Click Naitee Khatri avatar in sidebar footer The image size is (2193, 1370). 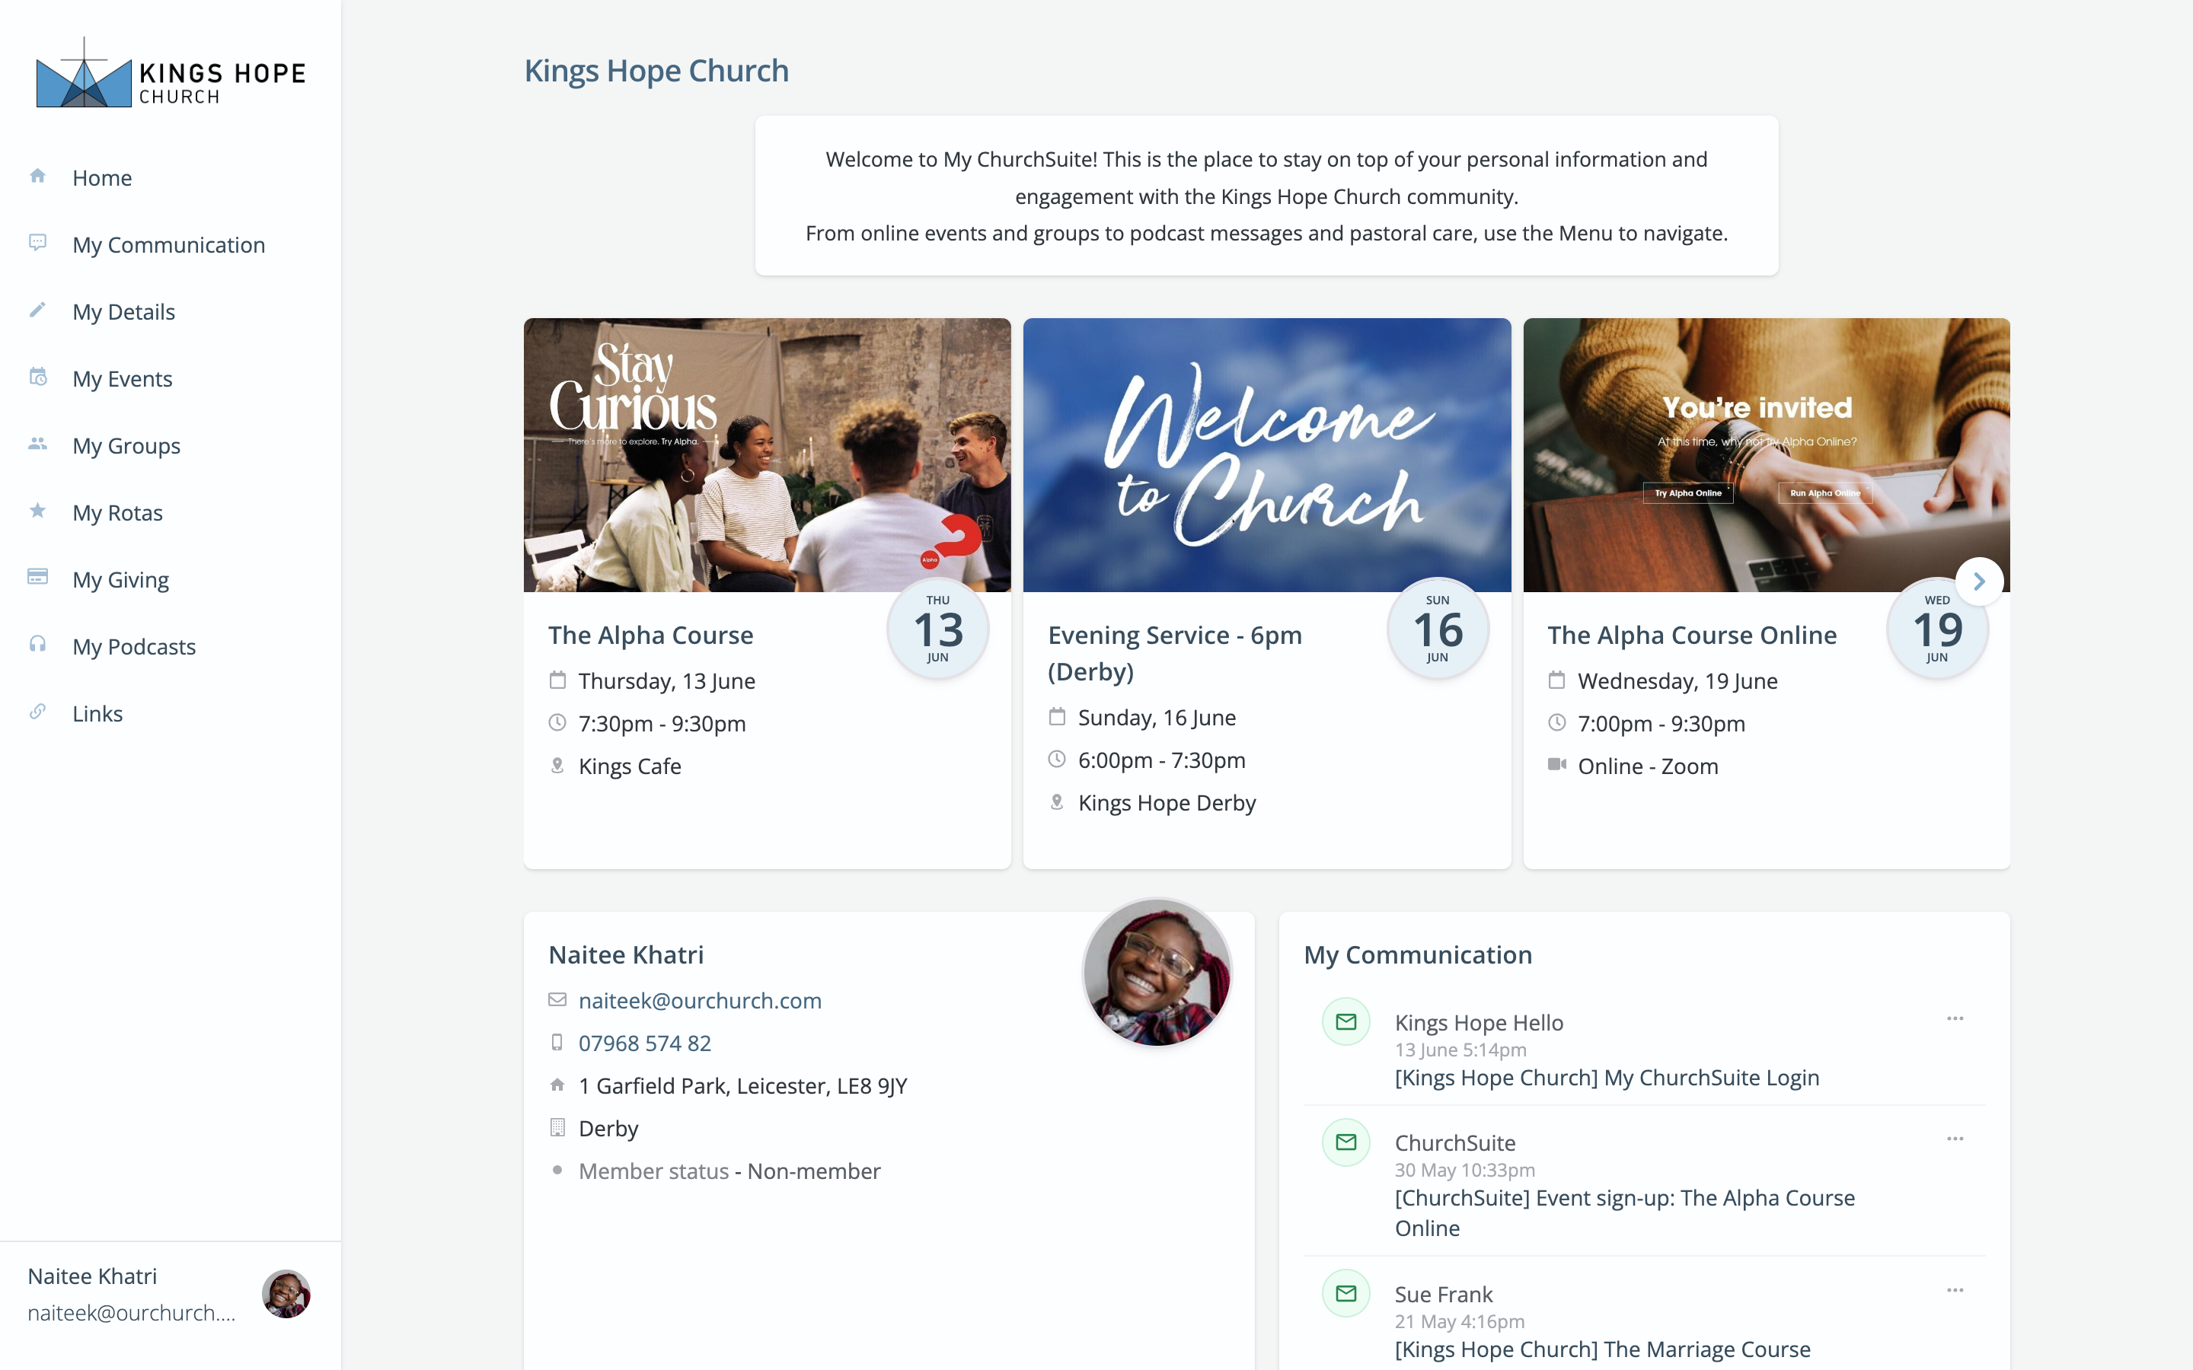pyautogui.click(x=286, y=1294)
